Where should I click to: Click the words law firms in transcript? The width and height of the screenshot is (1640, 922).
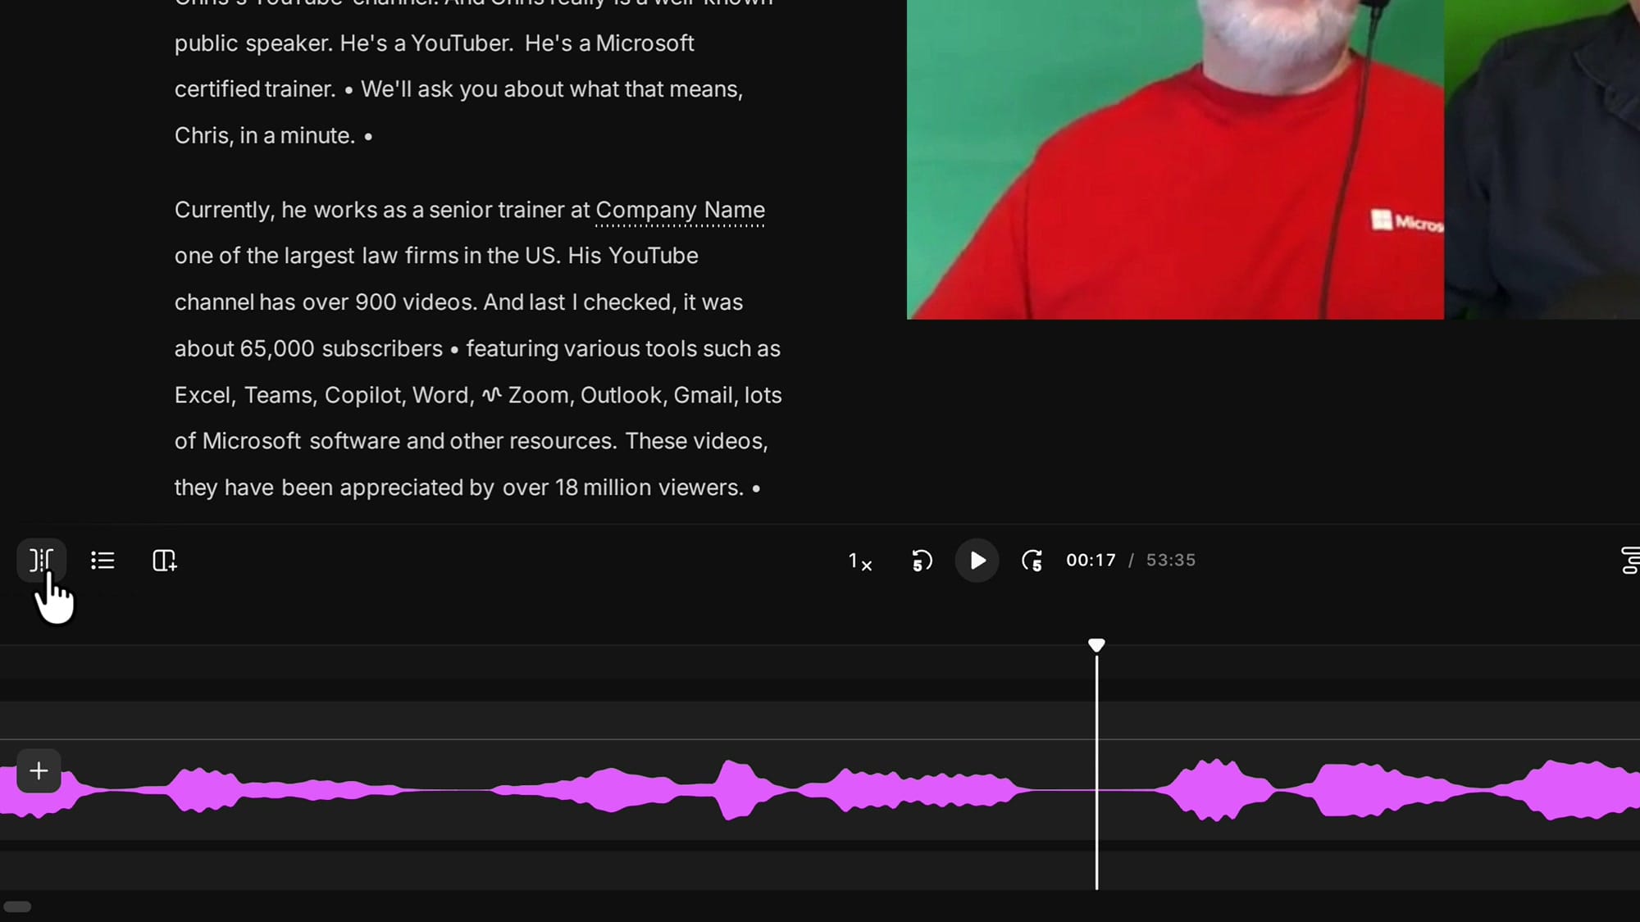click(x=410, y=256)
